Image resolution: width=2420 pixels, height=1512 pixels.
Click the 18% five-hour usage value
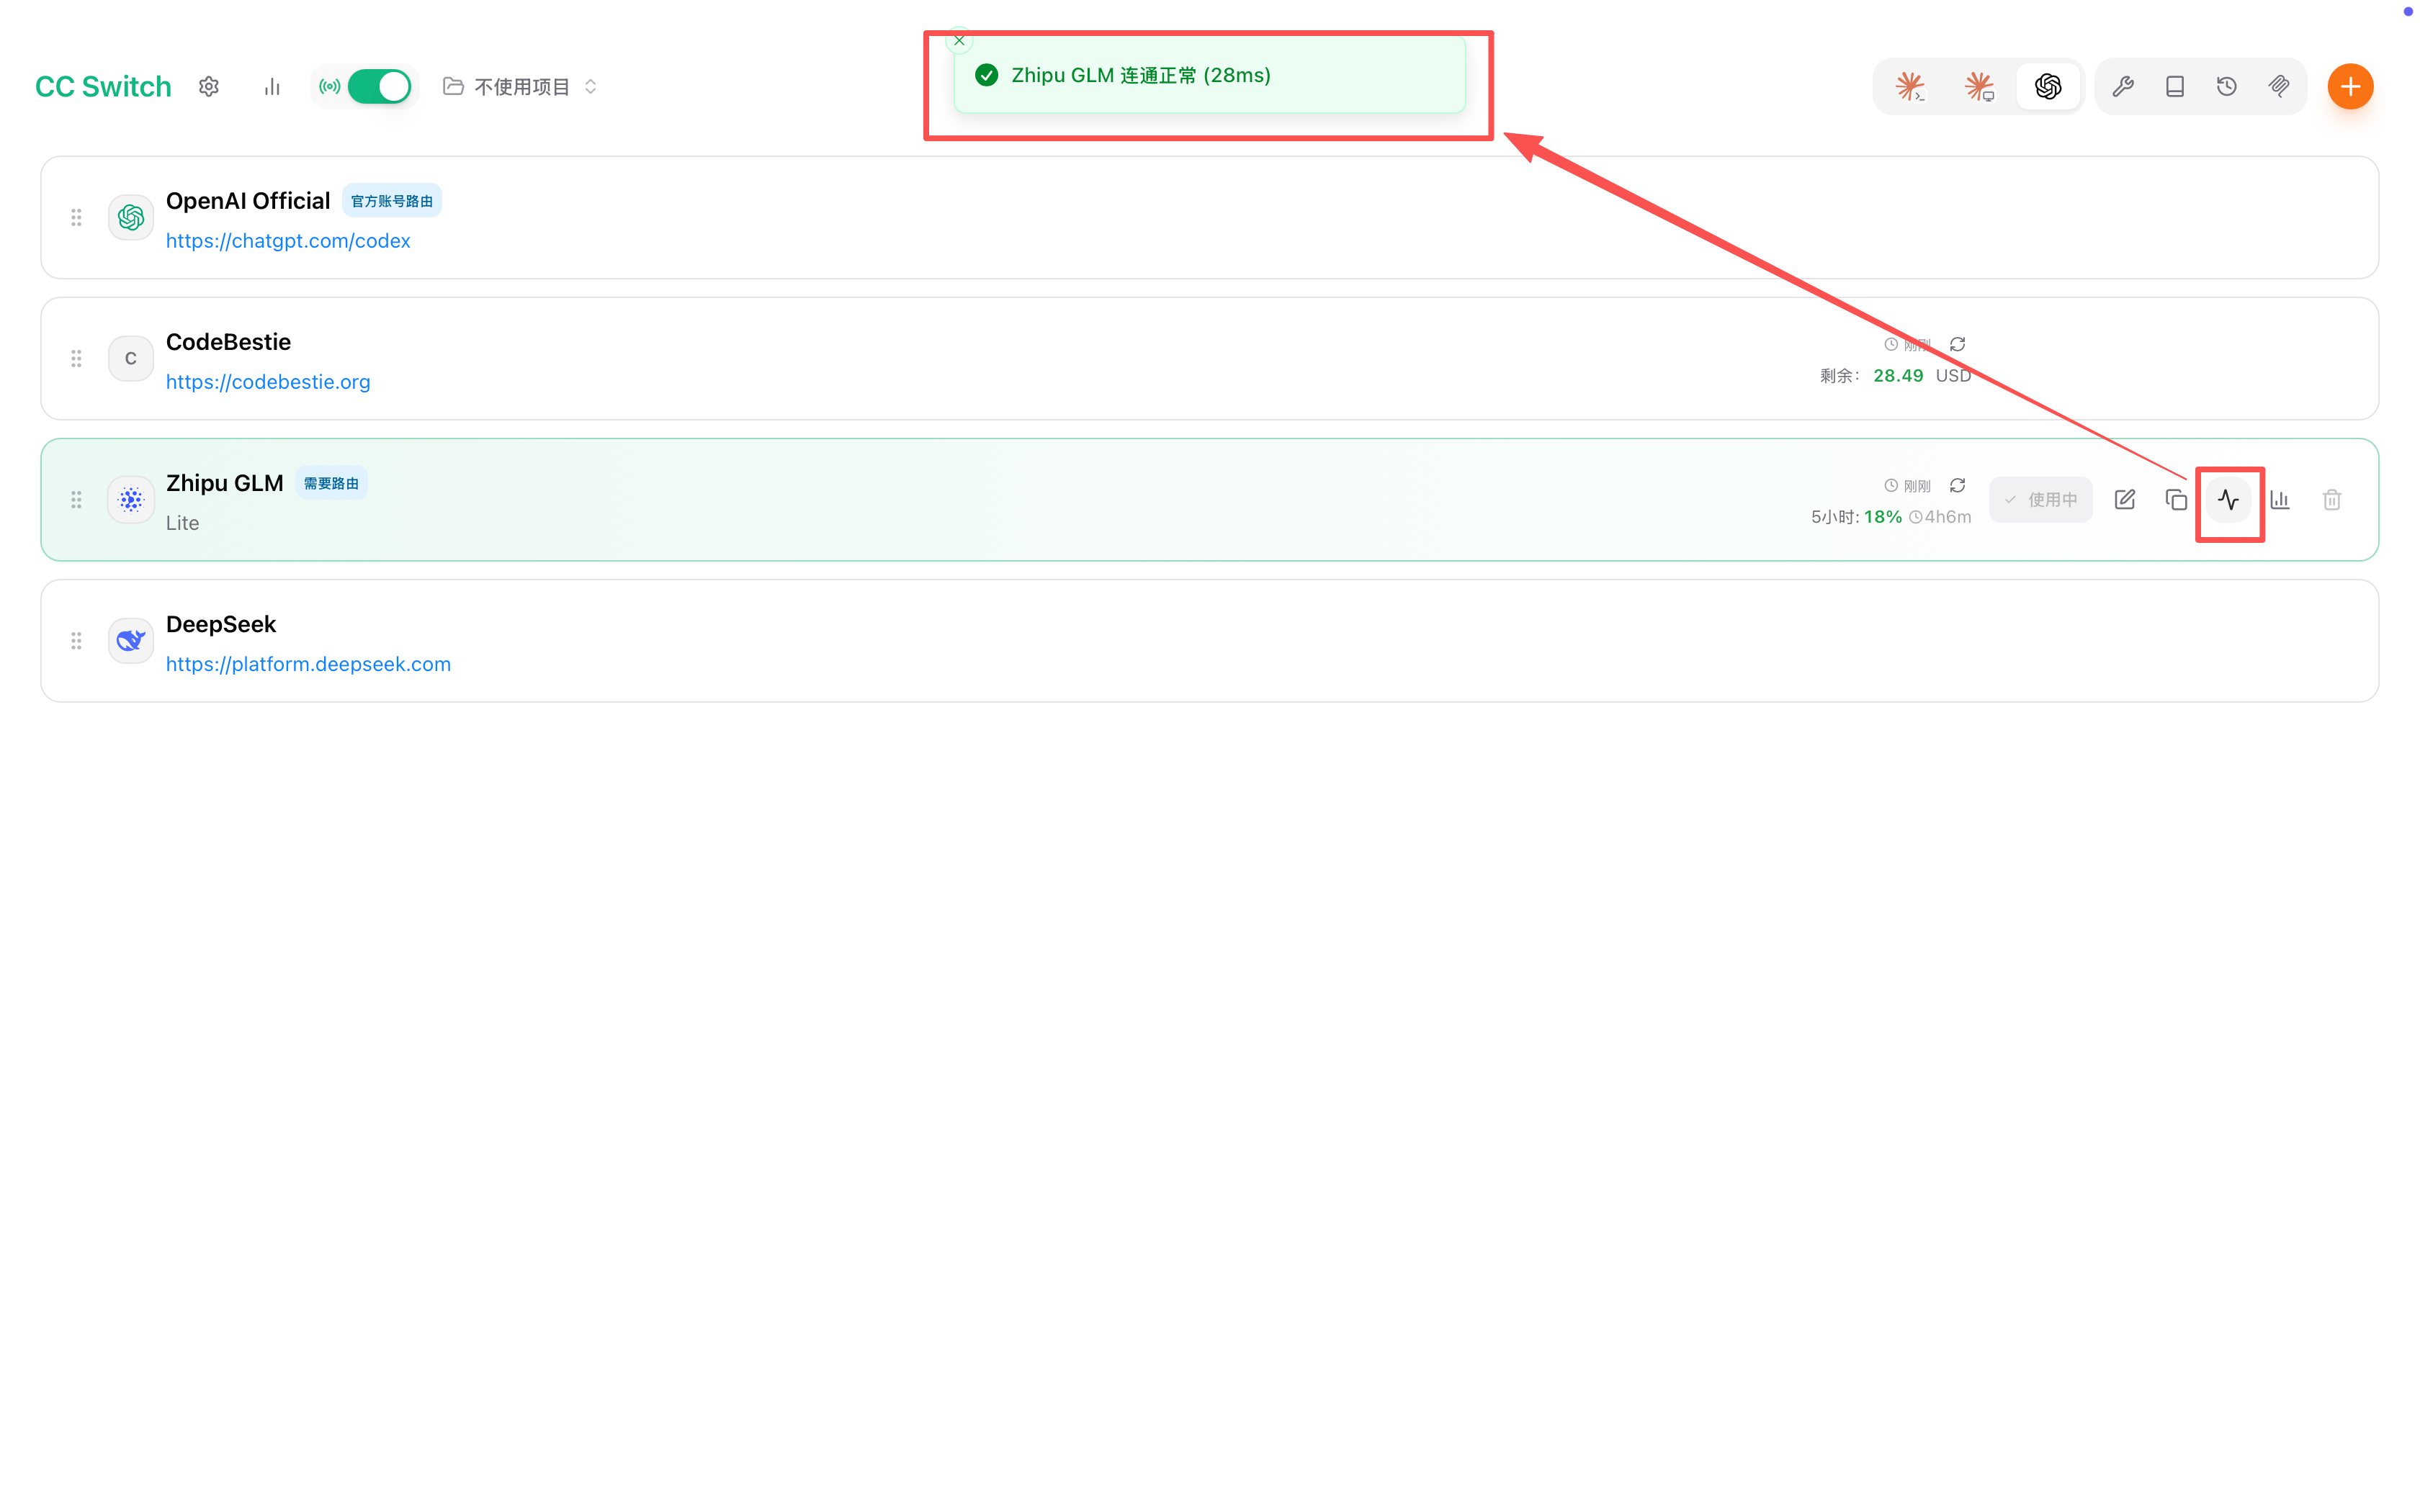(x=1883, y=517)
